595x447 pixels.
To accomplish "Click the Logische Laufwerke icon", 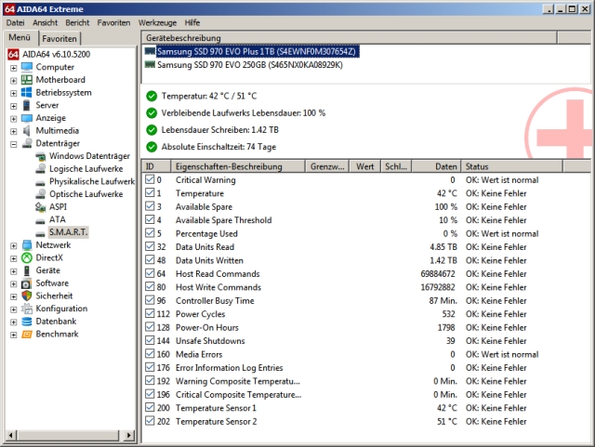I will tap(40, 169).
